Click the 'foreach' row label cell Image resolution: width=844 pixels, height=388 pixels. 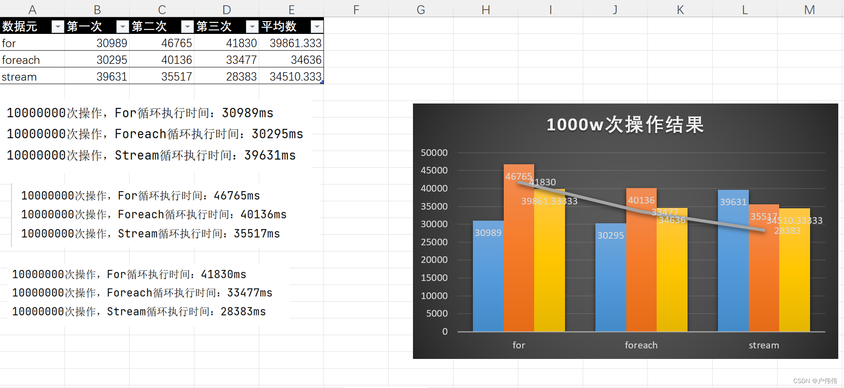32,60
